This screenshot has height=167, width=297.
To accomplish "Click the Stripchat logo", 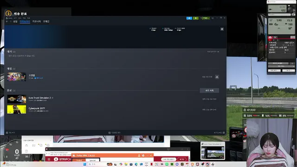I will pos(63,159).
